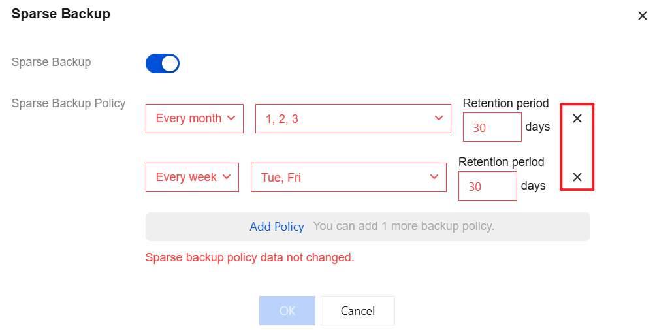Delete the monthly backup policy row

[577, 119]
